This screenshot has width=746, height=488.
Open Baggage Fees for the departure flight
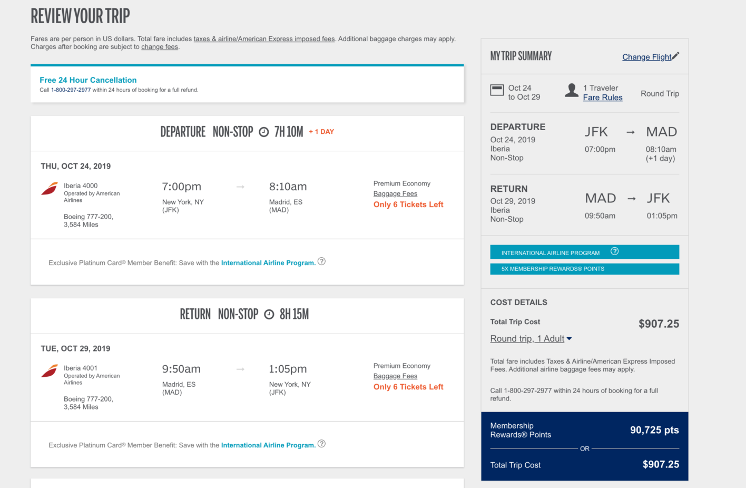[x=395, y=193]
